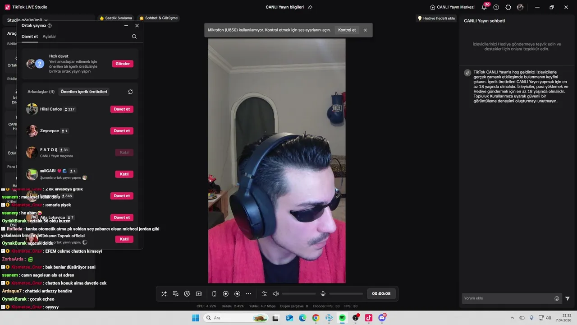The width and height of the screenshot is (577, 325).
Task: Click the emoji icon in comment box
Action: [557, 298]
